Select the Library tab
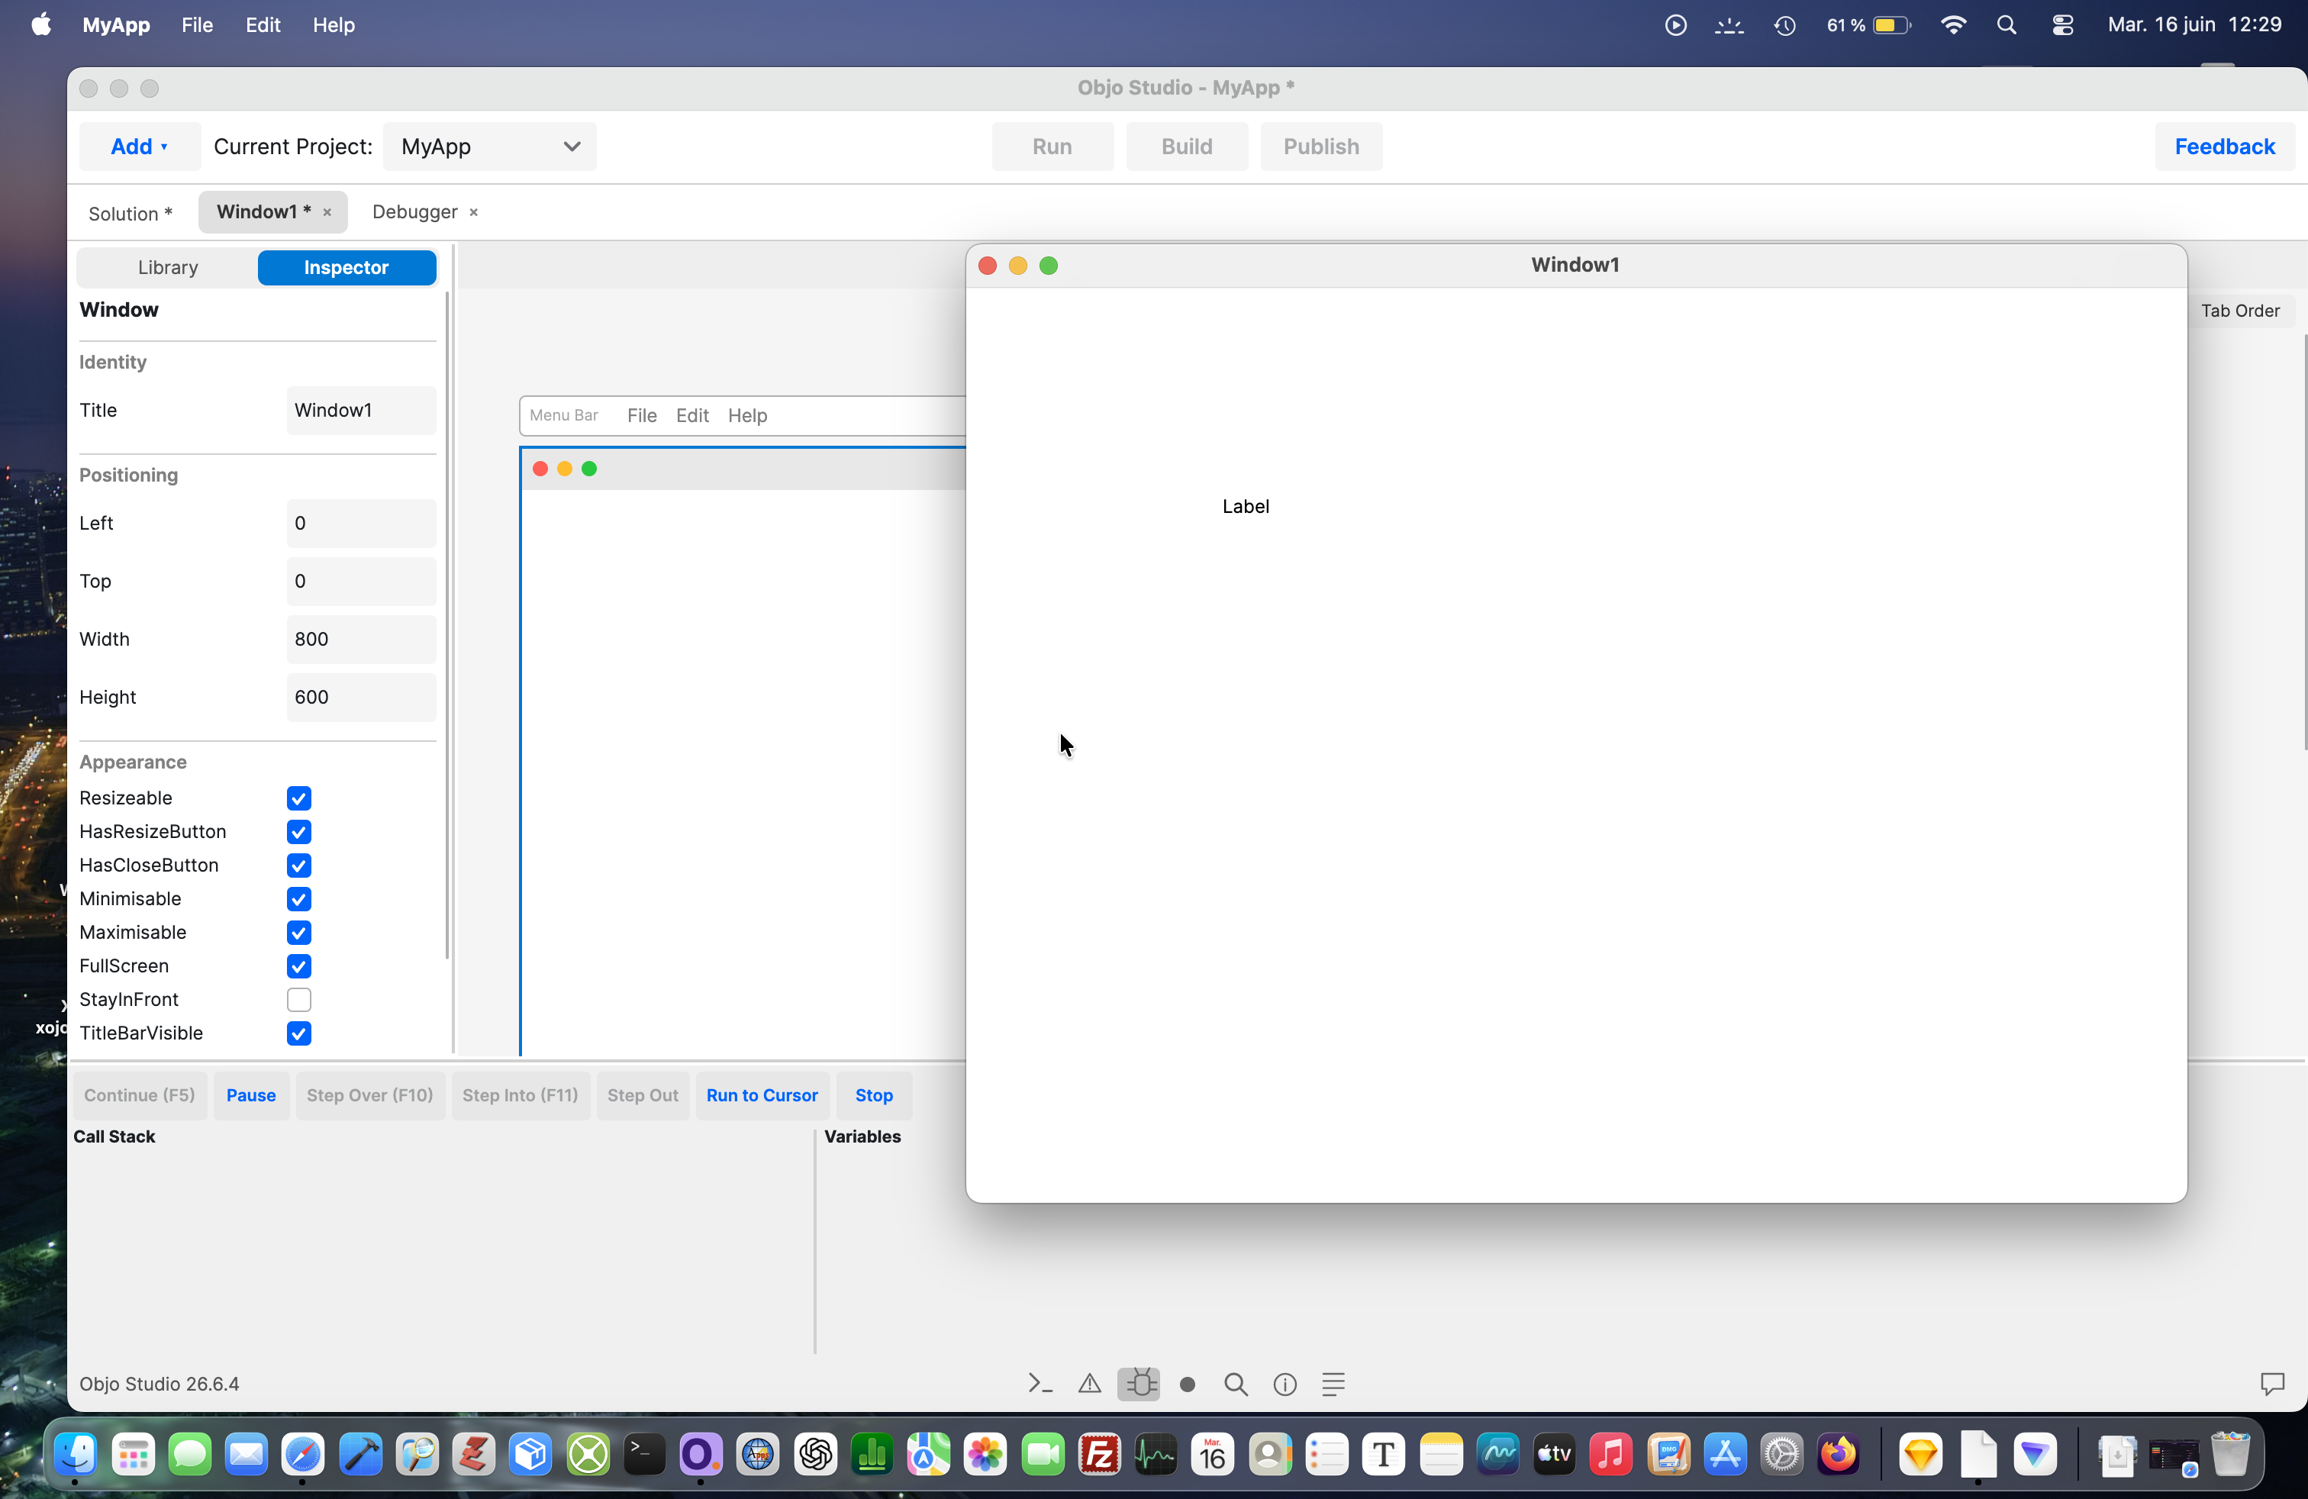The image size is (2308, 1499). [x=168, y=268]
